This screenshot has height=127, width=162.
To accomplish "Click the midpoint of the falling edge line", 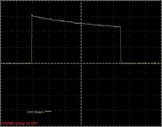I will tap(121, 45).
